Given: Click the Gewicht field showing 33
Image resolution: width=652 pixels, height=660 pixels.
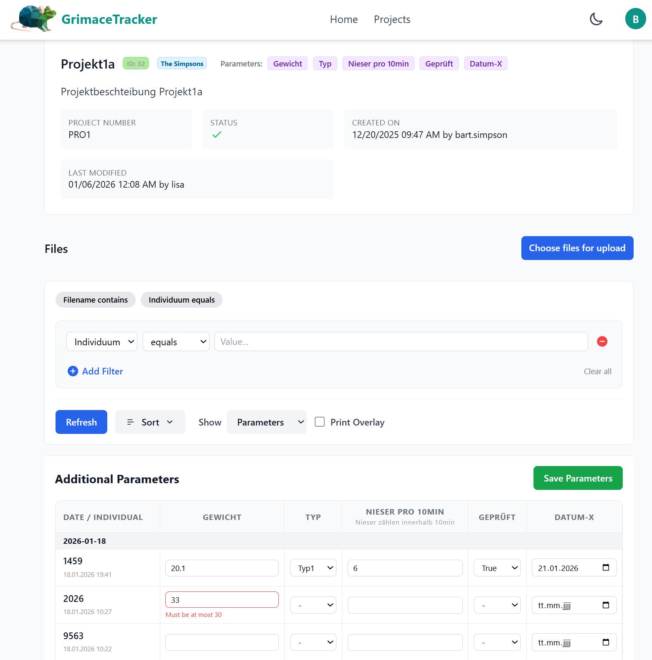Looking at the screenshot, I should [222, 600].
